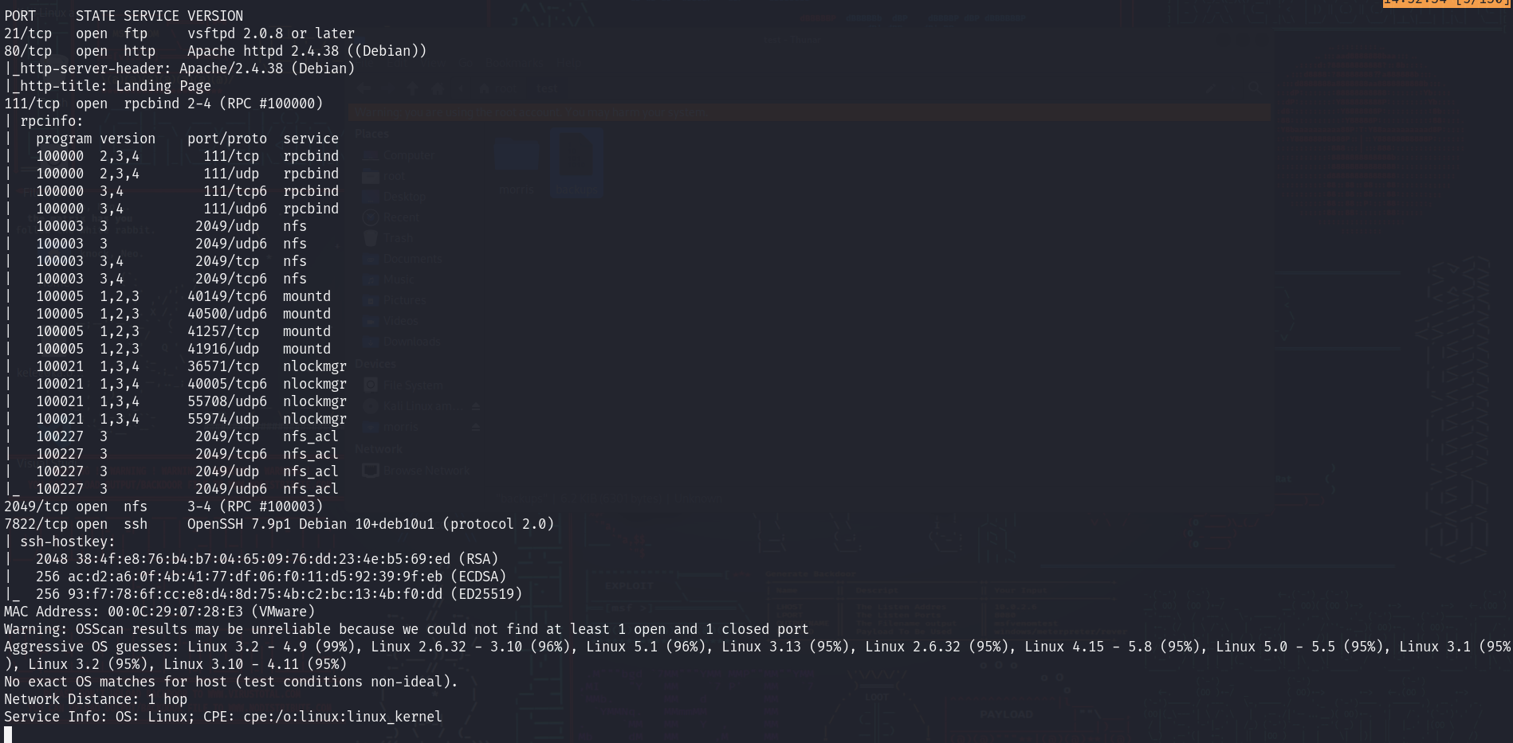
Task: Click the PORT STATE SERVICE VERSION header
Action: pyautogui.click(x=124, y=16)
